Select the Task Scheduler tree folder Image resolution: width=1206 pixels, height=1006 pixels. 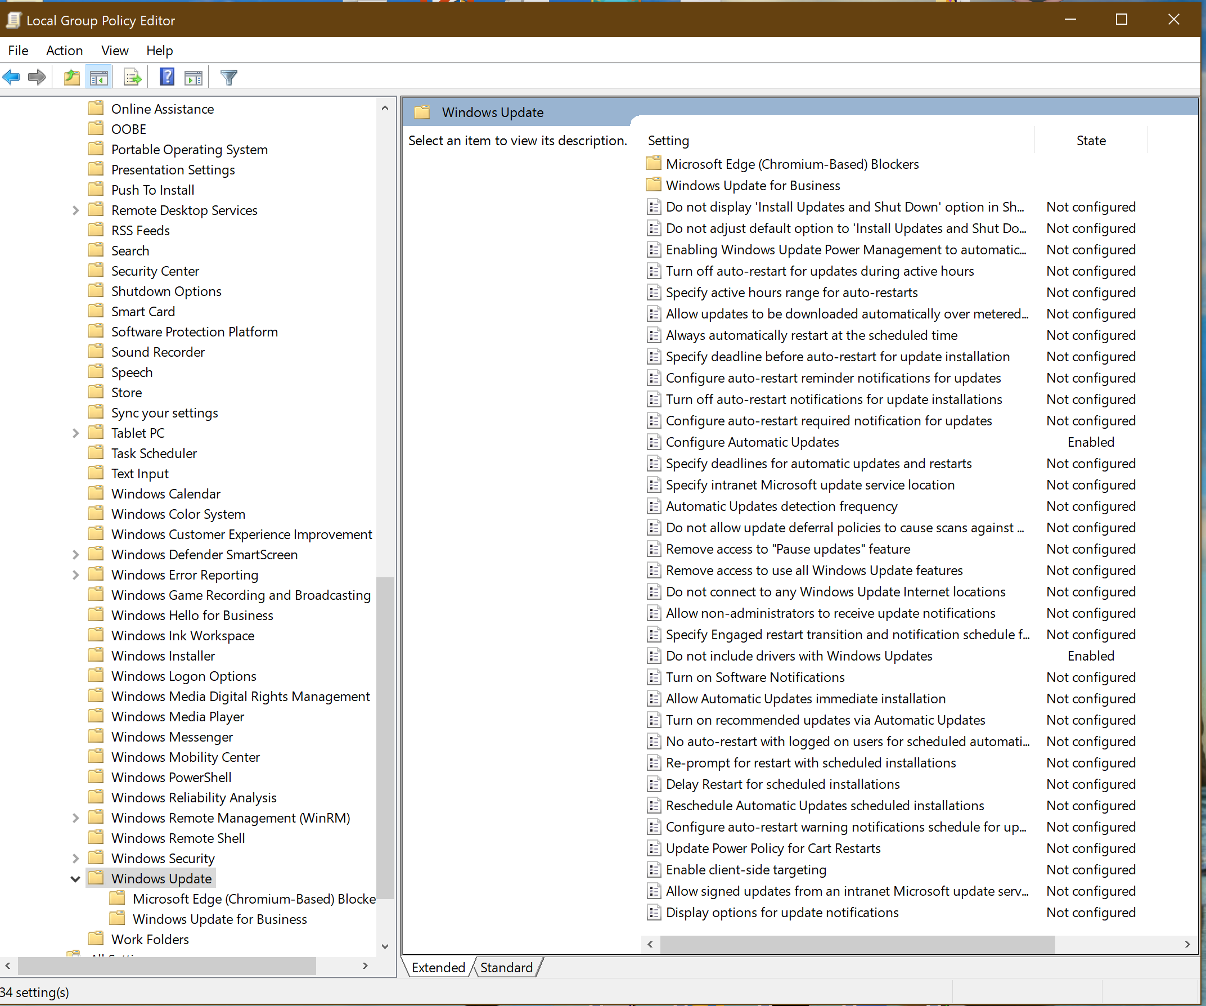tap(154, 453)
